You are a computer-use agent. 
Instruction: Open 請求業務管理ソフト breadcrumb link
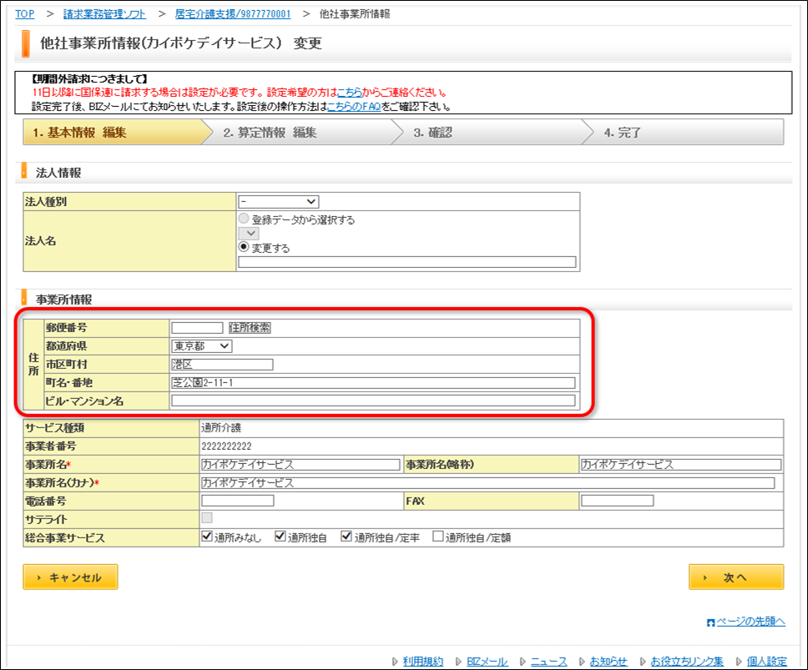tap(104, 14)
